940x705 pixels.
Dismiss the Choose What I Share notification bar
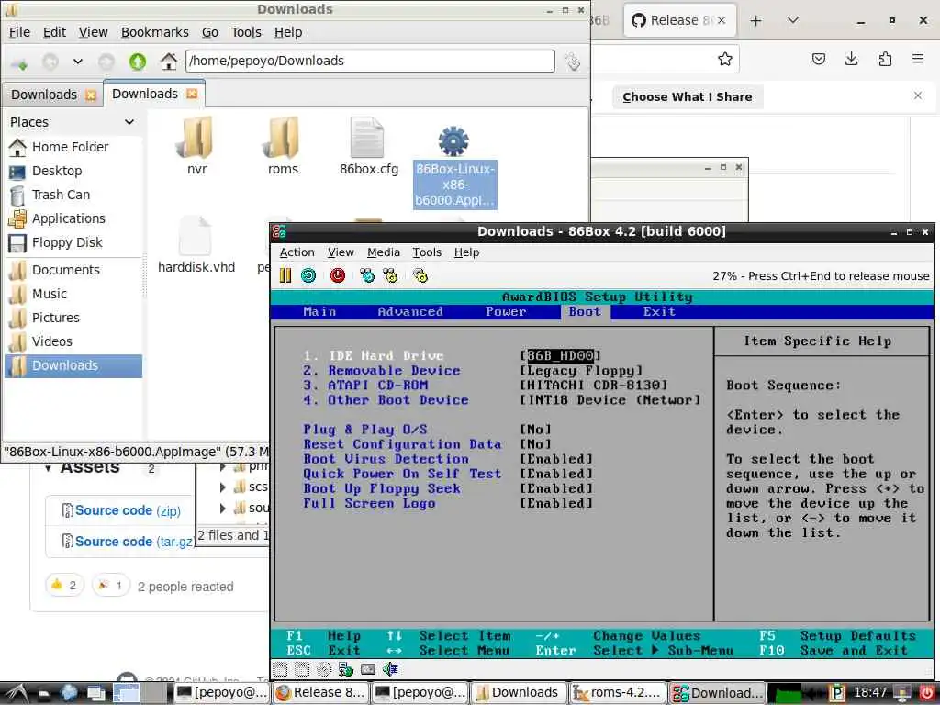click(x=918, y=95)
